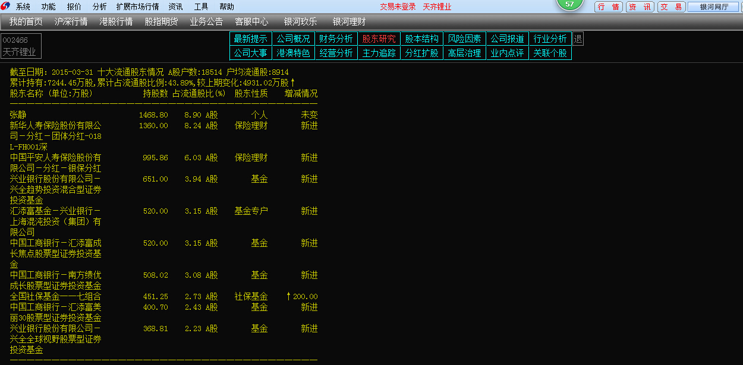Open 客服中心 in the navigation bar
Image resolution: width=743 pixels, height=365 pixels.
click(251, 22)
